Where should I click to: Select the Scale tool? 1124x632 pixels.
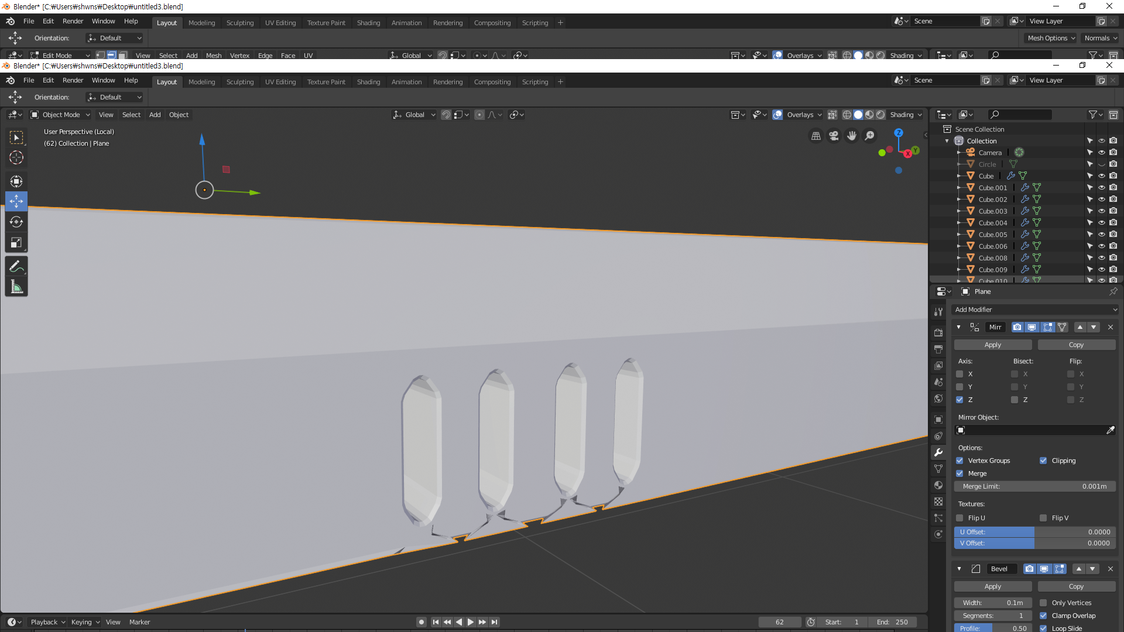(16, 242)
